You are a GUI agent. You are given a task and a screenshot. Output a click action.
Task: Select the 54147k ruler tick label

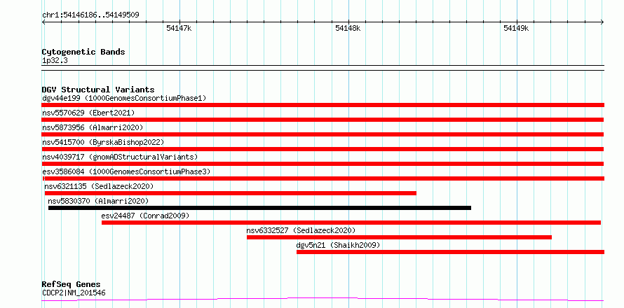[179, 28]
